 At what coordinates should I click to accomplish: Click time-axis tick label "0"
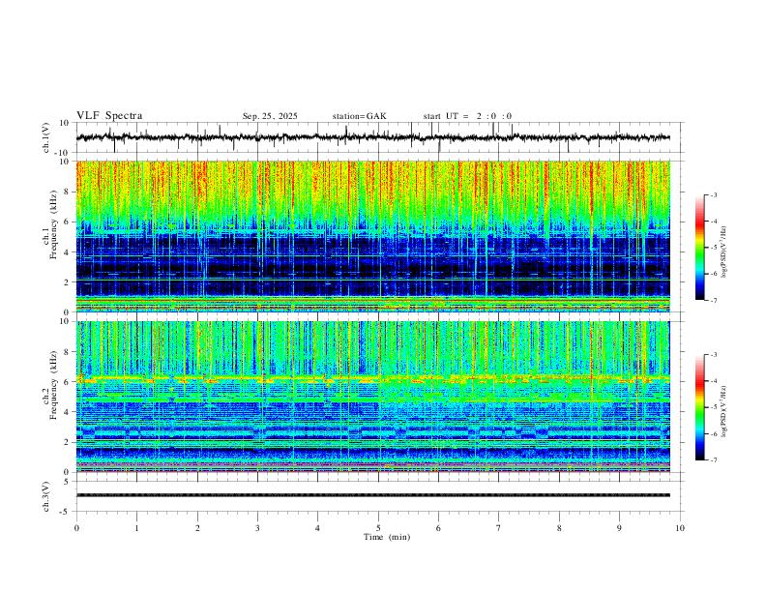click(76, 528)
